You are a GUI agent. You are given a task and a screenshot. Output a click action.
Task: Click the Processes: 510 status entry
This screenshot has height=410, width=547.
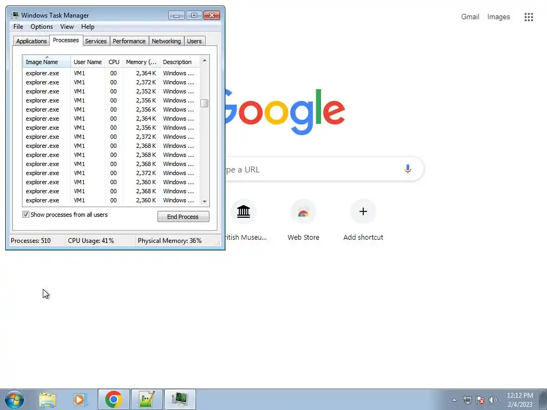(30, 241)
